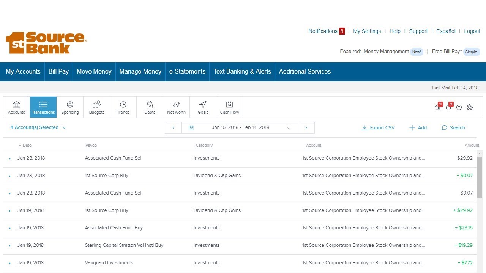Viewport: 486px width, 273px height.
Task: Open the Goals arrow tab
Action: (203, 107)
